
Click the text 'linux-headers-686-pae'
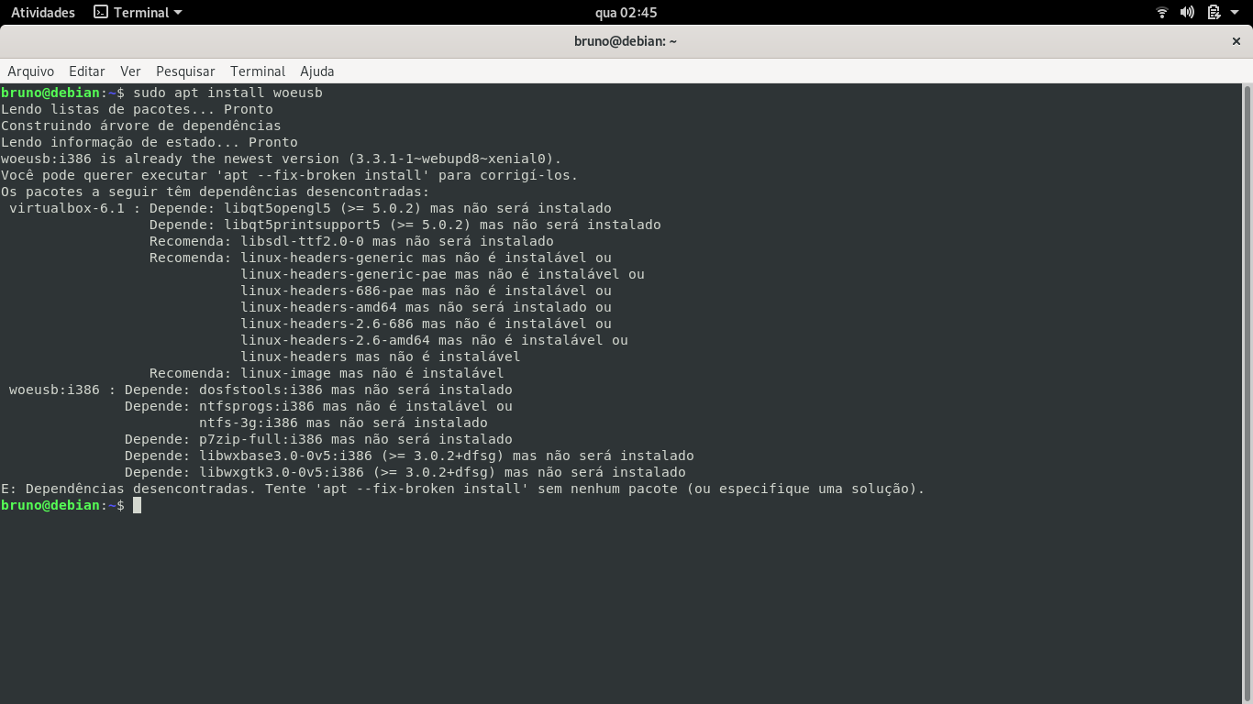coord(327,291)
